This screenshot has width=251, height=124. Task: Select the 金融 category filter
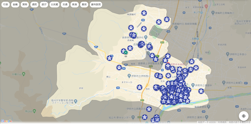(15, 4)
